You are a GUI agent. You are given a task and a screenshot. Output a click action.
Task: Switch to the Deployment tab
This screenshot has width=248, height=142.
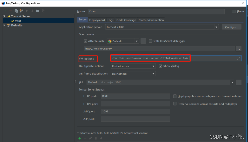tap(97, 20)
